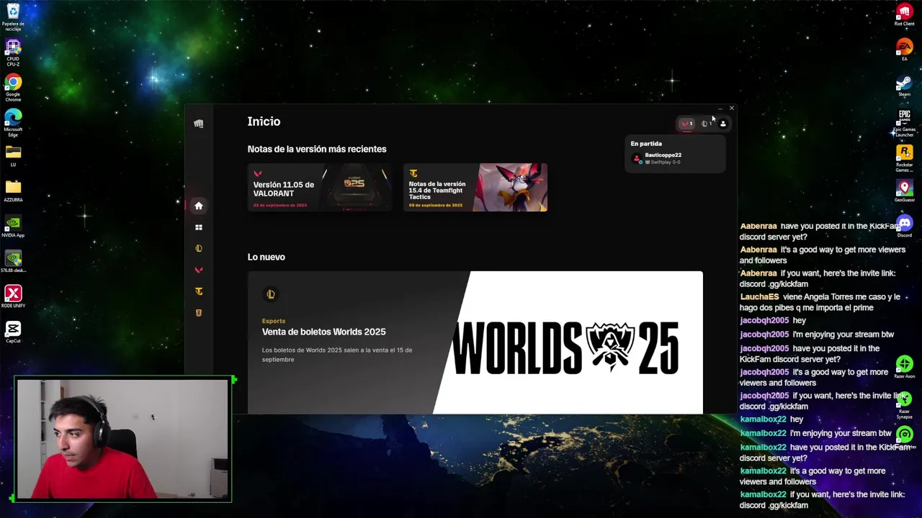Click the 'Lo nuevo' section heading
This screenshot has height=518, width=922.
point(267,257)
